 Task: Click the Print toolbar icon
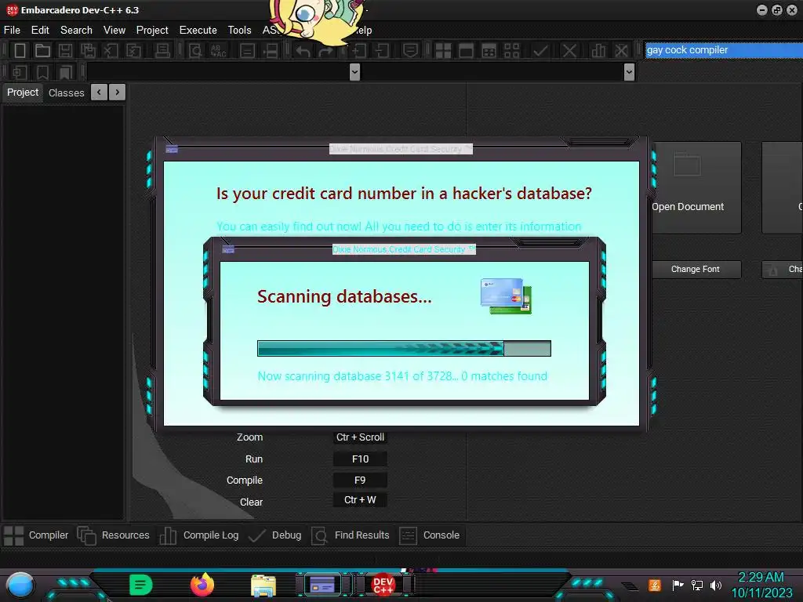click(x=162, y=51)
